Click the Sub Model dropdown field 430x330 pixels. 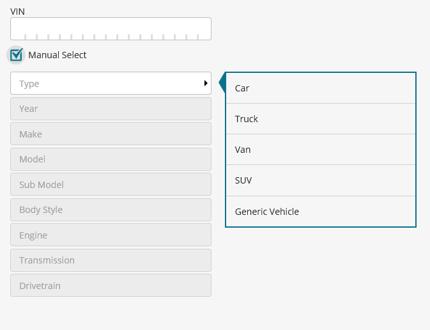tap(111, 184)
